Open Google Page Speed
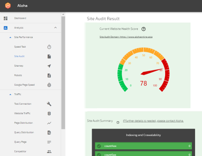Viewport: 202px width, 156px height. click(24, 85)
